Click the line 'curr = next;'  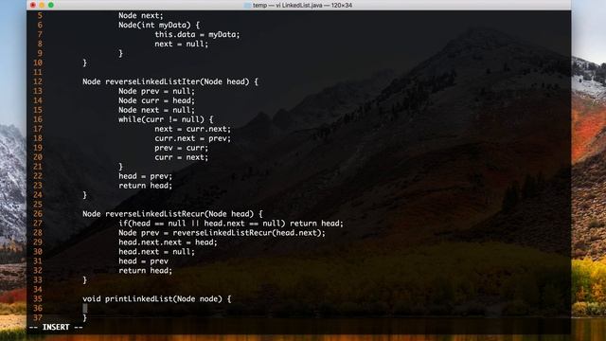click(181, 157)
